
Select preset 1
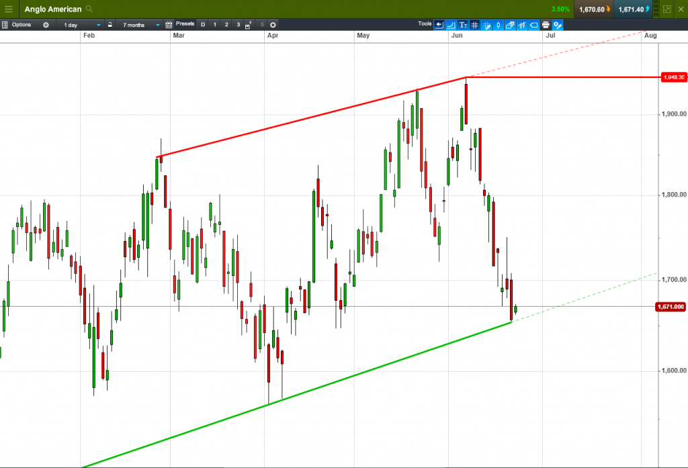click(214, 25)
